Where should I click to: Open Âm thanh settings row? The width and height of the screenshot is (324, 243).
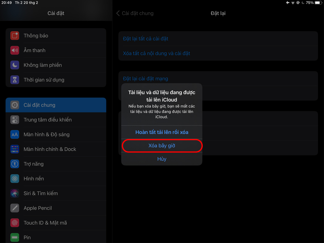[x=56, y=50]
